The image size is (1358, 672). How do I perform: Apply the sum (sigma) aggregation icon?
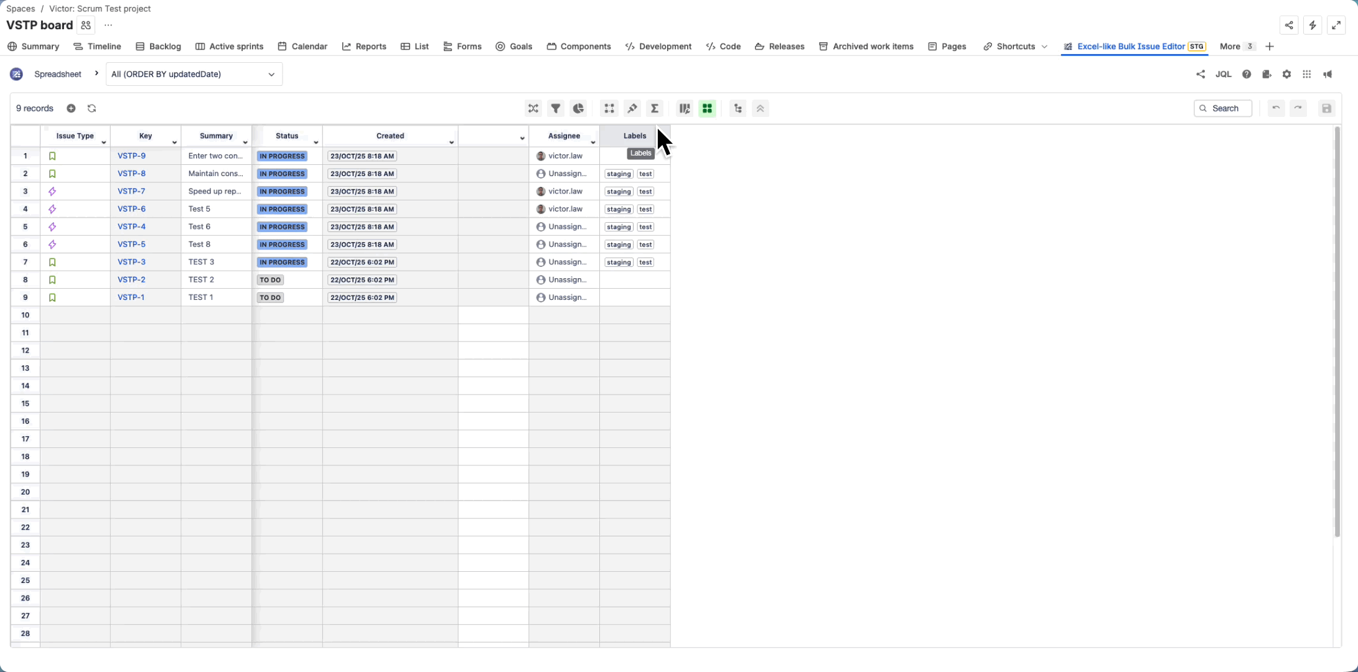click(655, 108)
